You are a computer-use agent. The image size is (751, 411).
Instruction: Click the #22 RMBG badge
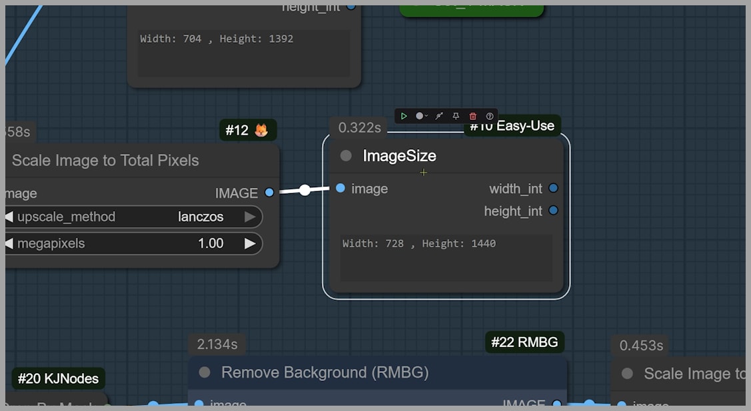pos(524,342)
